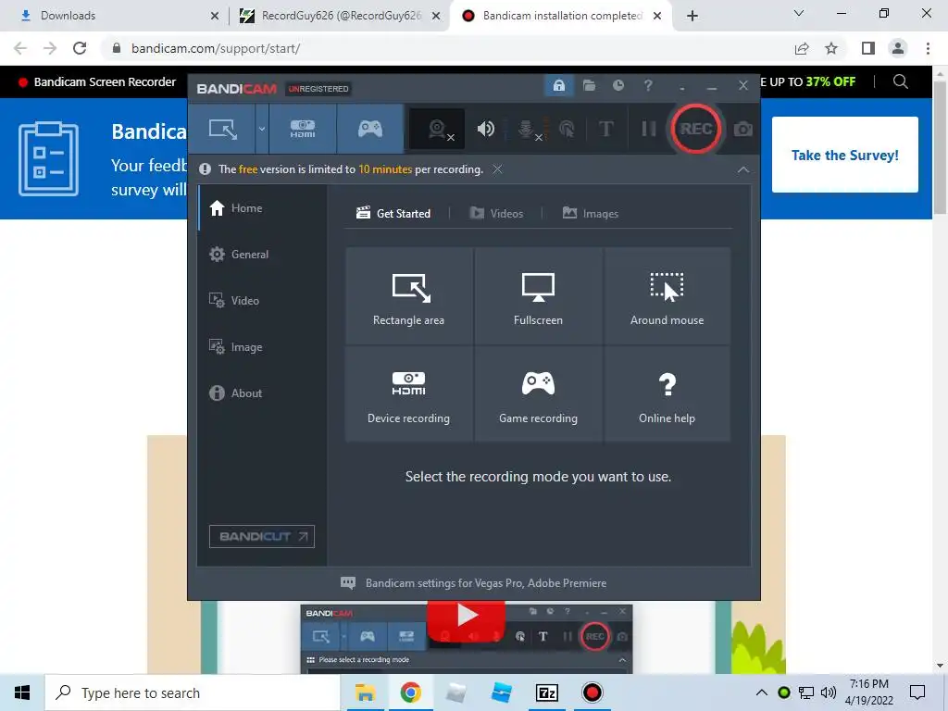Screen dimensions: 948x711
Task: Open the recording mode dropdown arrow in the toolbar
Action: 262,129
